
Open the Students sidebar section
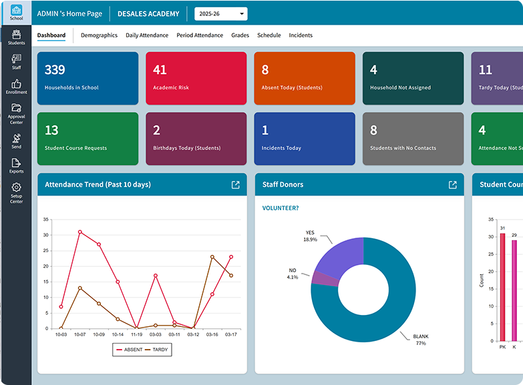16,37
